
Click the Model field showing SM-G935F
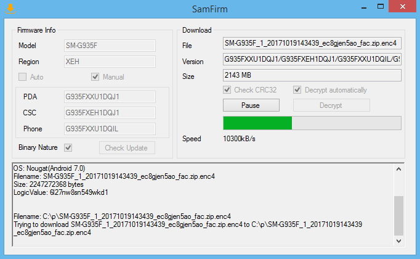[110, 46]
